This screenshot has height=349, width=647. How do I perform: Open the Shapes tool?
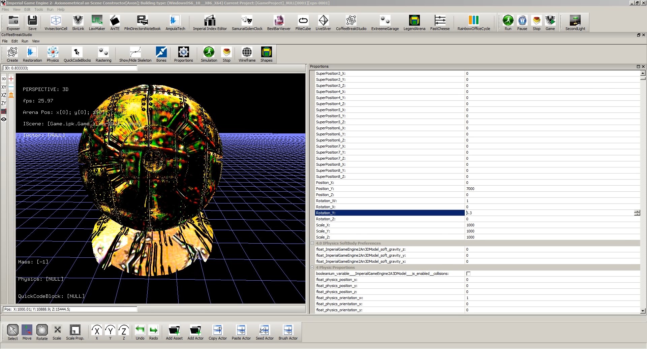click(266, 54)
